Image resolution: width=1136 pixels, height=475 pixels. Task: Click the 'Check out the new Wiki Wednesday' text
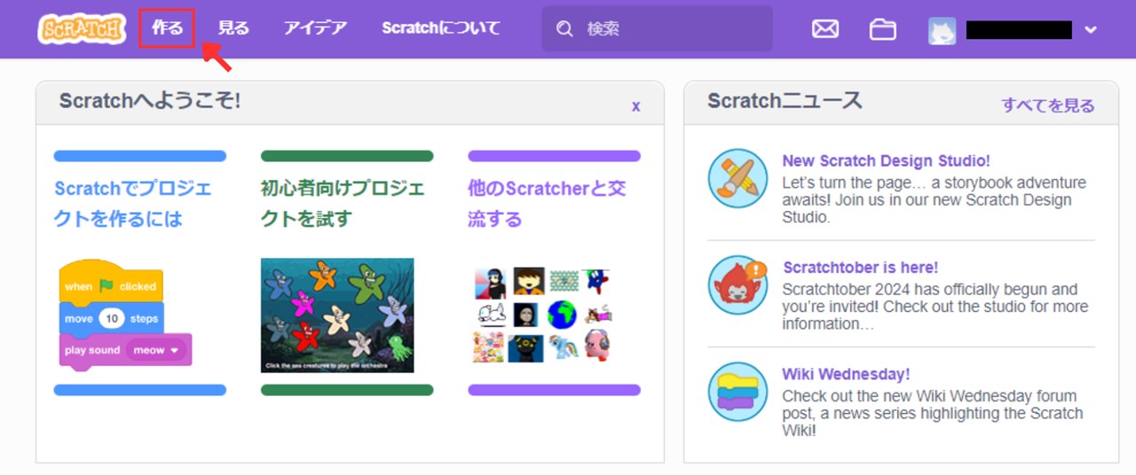tap(932, 413)
